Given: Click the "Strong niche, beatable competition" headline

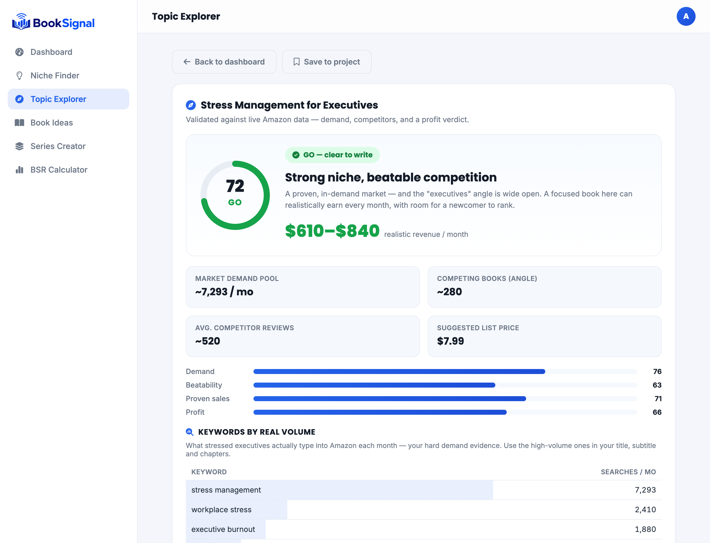Looking at the screenshot, I should (x=390, y=177).
